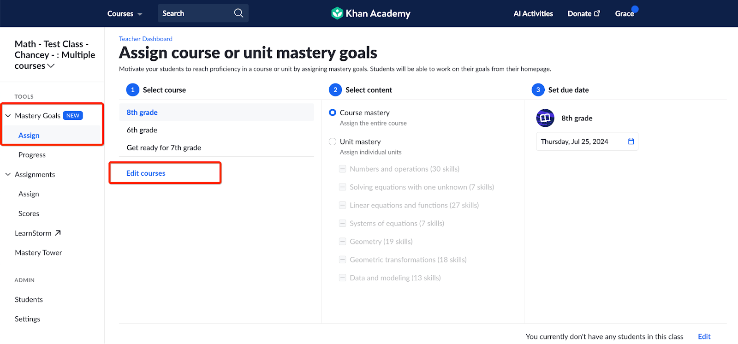
Task: Open the Courses dropdown menu
Action: pyautogui.click(x=125, y=14)
